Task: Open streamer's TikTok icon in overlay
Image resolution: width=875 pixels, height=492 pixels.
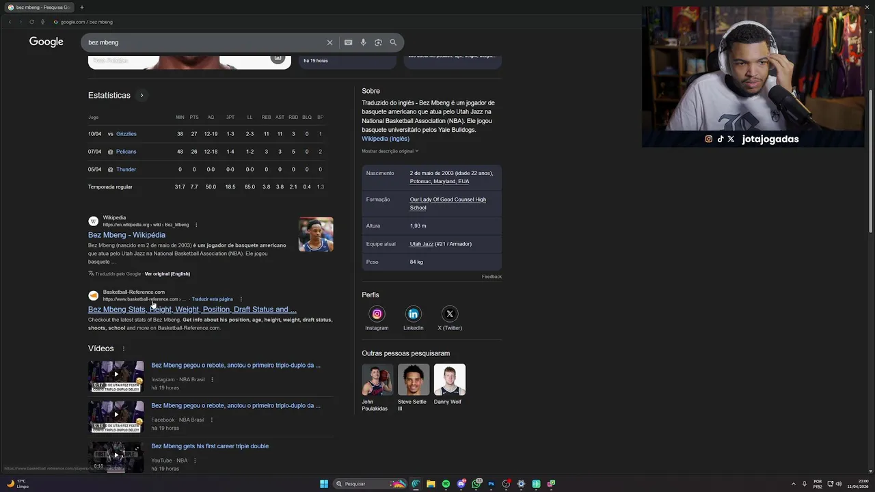Action: (720, 139)
